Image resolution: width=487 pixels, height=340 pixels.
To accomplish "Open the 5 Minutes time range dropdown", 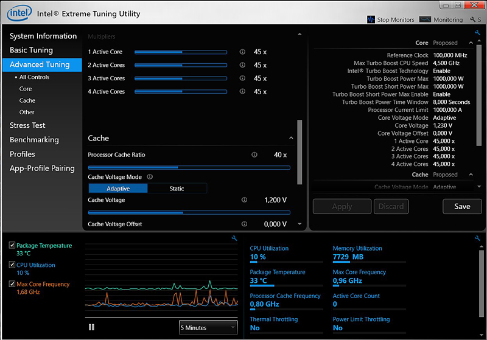I will tap(208, 328).
